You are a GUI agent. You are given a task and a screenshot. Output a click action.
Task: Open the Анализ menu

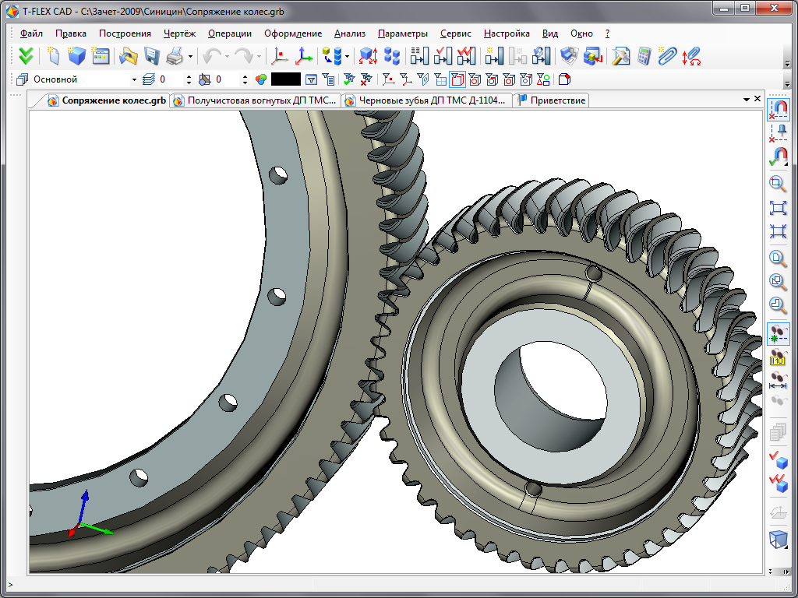tap(350, 33)
